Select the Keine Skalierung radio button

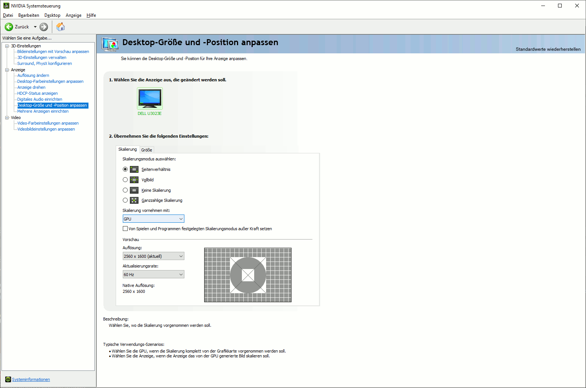point(125,190)
